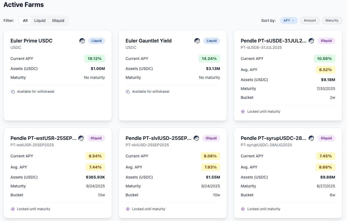The height and width of the screenshot is (221, 347).
Task: Filter farms by Liquid
Action: pos(40,21)
